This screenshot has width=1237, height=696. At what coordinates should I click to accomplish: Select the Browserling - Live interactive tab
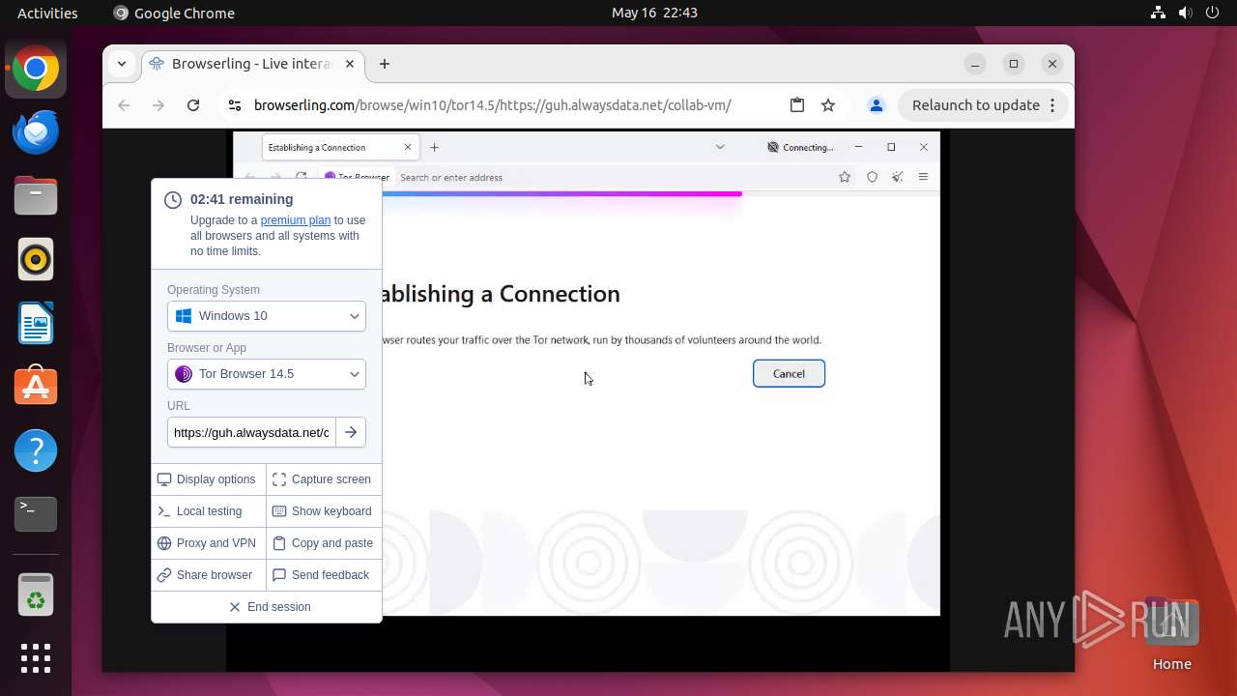click(x=252, y=64)
